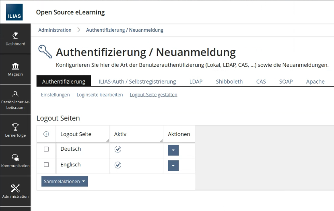Open the Dashboard sidebar icon
Viewport: 334px width, 211px height.
[x=15, y=39]
